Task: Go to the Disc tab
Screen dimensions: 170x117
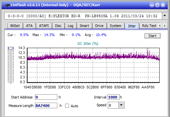Action: click(x=58, y=26)
